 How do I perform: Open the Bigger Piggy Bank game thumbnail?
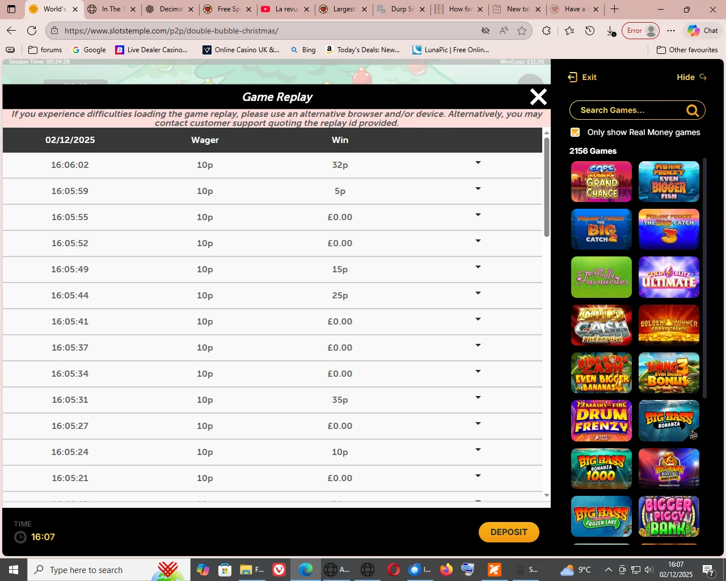coord(669,516)
